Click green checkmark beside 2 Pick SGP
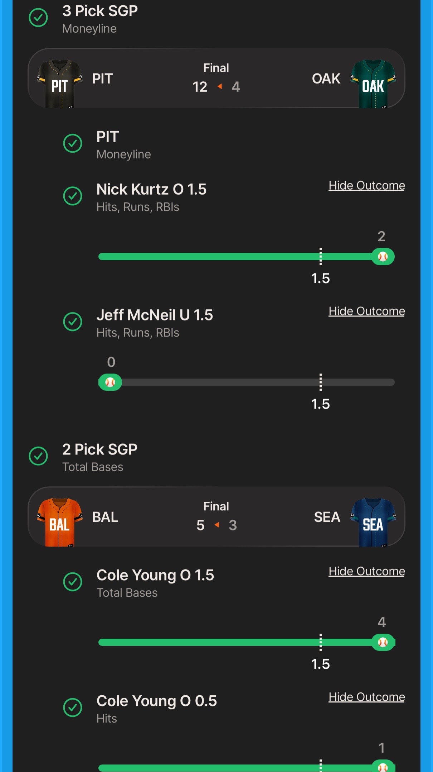Image resolution: width=433 pixels, height=772 pixels. (38, 456)
